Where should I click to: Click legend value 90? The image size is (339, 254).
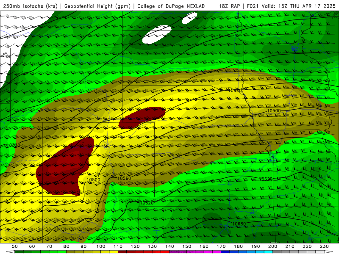tap(83, 246)
